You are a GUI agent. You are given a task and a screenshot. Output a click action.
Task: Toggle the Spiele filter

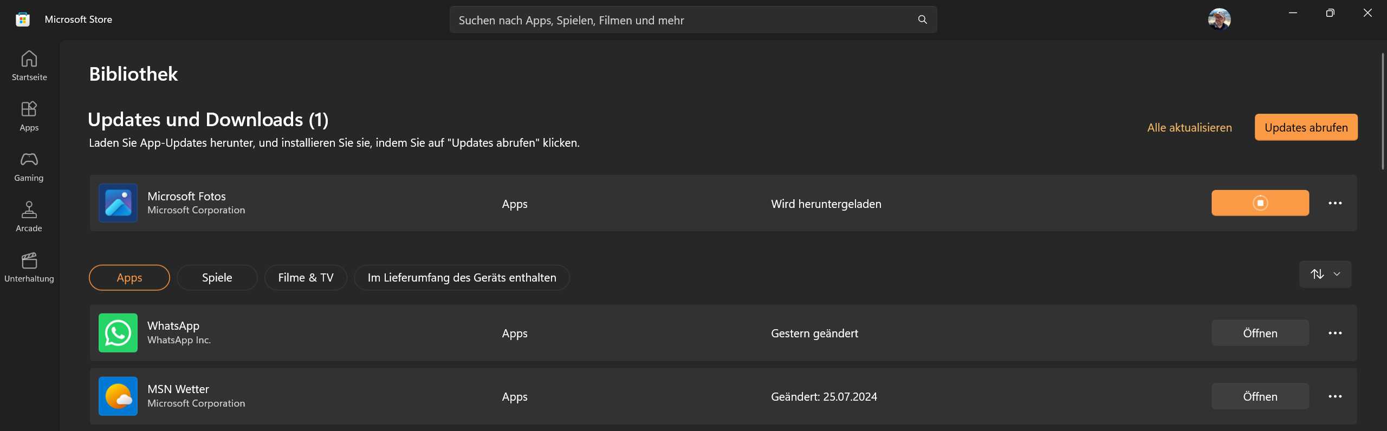[x=217, y=277]
